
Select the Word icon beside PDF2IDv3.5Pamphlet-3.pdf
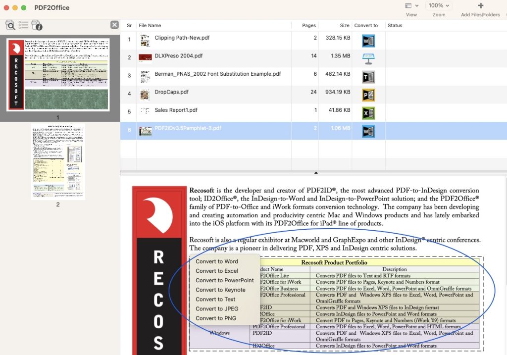368,131
